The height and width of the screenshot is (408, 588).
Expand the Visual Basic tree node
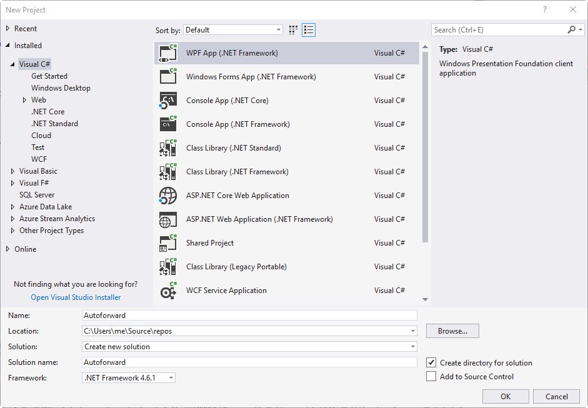[x=13, y=171]
